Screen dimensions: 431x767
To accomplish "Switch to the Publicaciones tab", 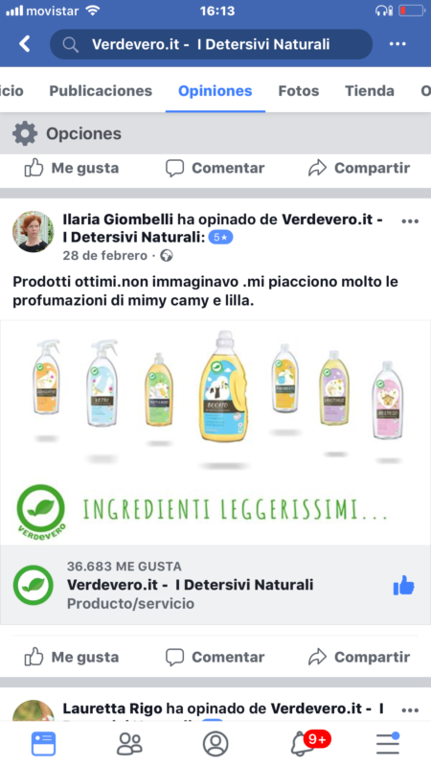I will click(101, 91).
